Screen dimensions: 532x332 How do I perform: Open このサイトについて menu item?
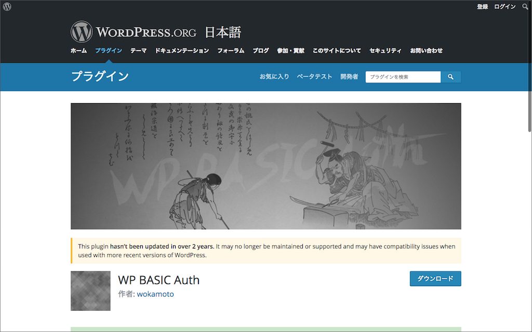[337, 50]
